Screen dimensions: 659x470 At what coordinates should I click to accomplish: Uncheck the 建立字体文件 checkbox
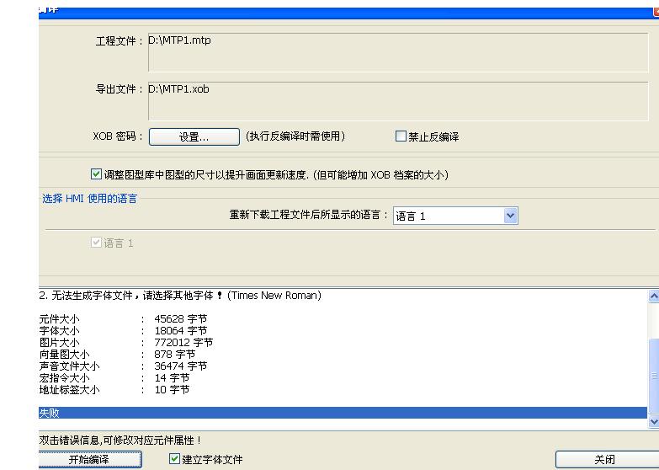coord(175,459)
